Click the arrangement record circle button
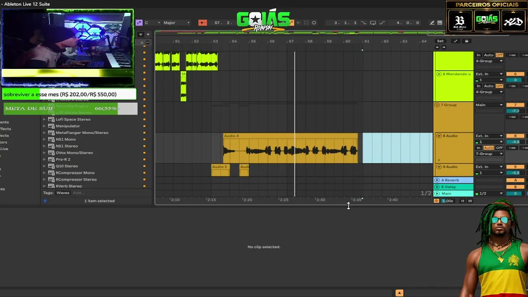Screen dimensions: 528x297 [x=314, y=23]
